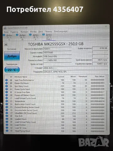Click status dot for Load/Unload Cycle Count
Screen dimensions: 113x151
[7, 98]
